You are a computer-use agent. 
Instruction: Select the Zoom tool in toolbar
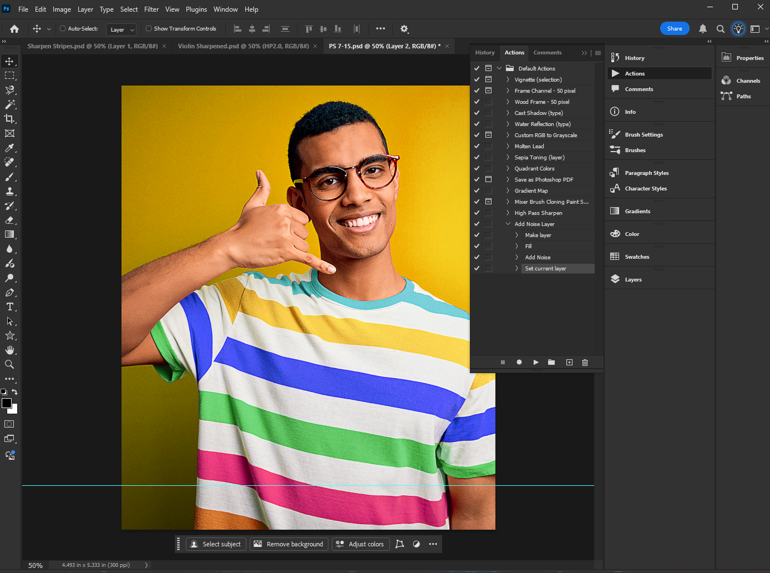tap(9, 365)
